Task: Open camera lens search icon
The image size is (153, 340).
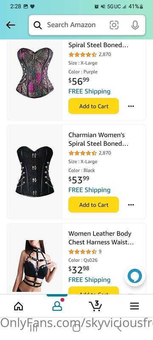Action: click(x=114, y=25)
